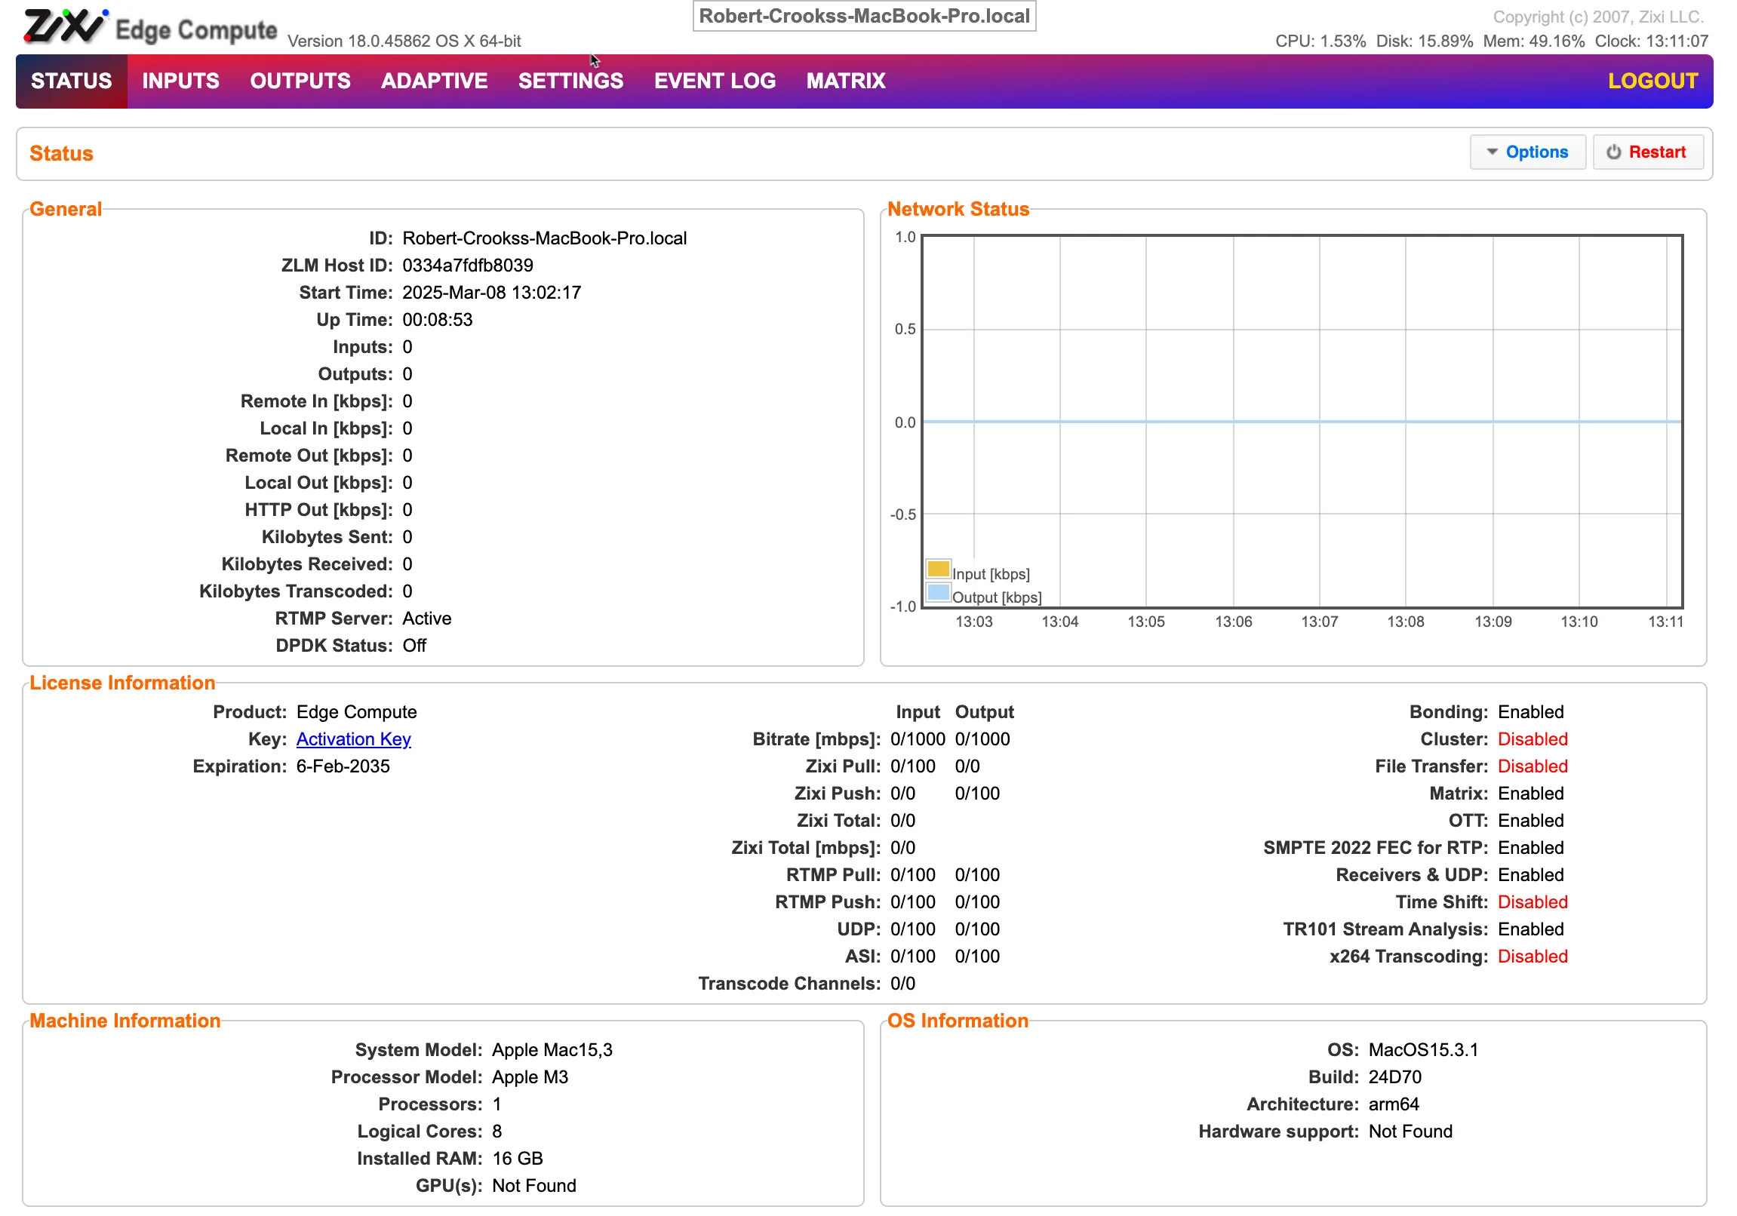Viewport: 1737px width, 1216px height.
Task: Navigate to the SETTINGS tab
Action: click(573, 81)
